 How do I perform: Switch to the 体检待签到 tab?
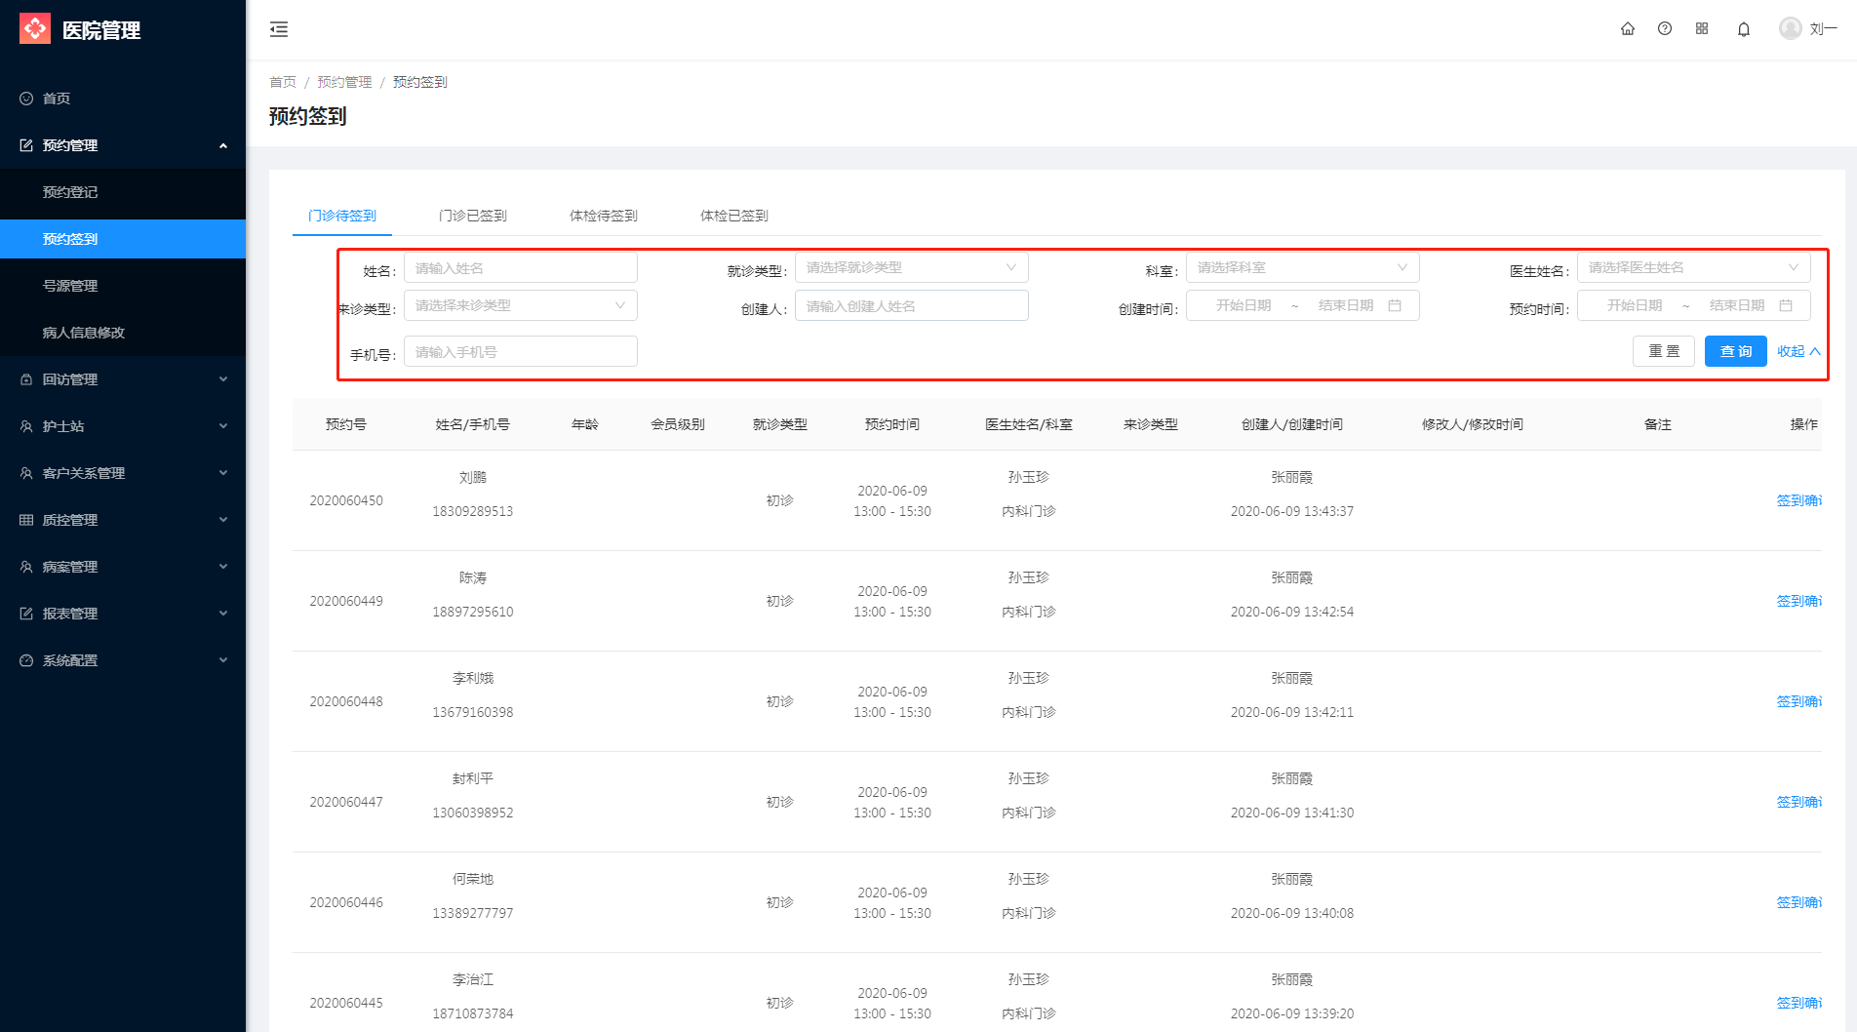(604, 216)
